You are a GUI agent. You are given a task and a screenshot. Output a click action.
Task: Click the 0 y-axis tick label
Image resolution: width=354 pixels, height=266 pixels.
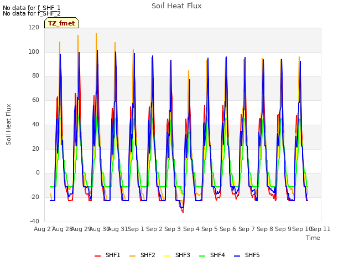38,172
